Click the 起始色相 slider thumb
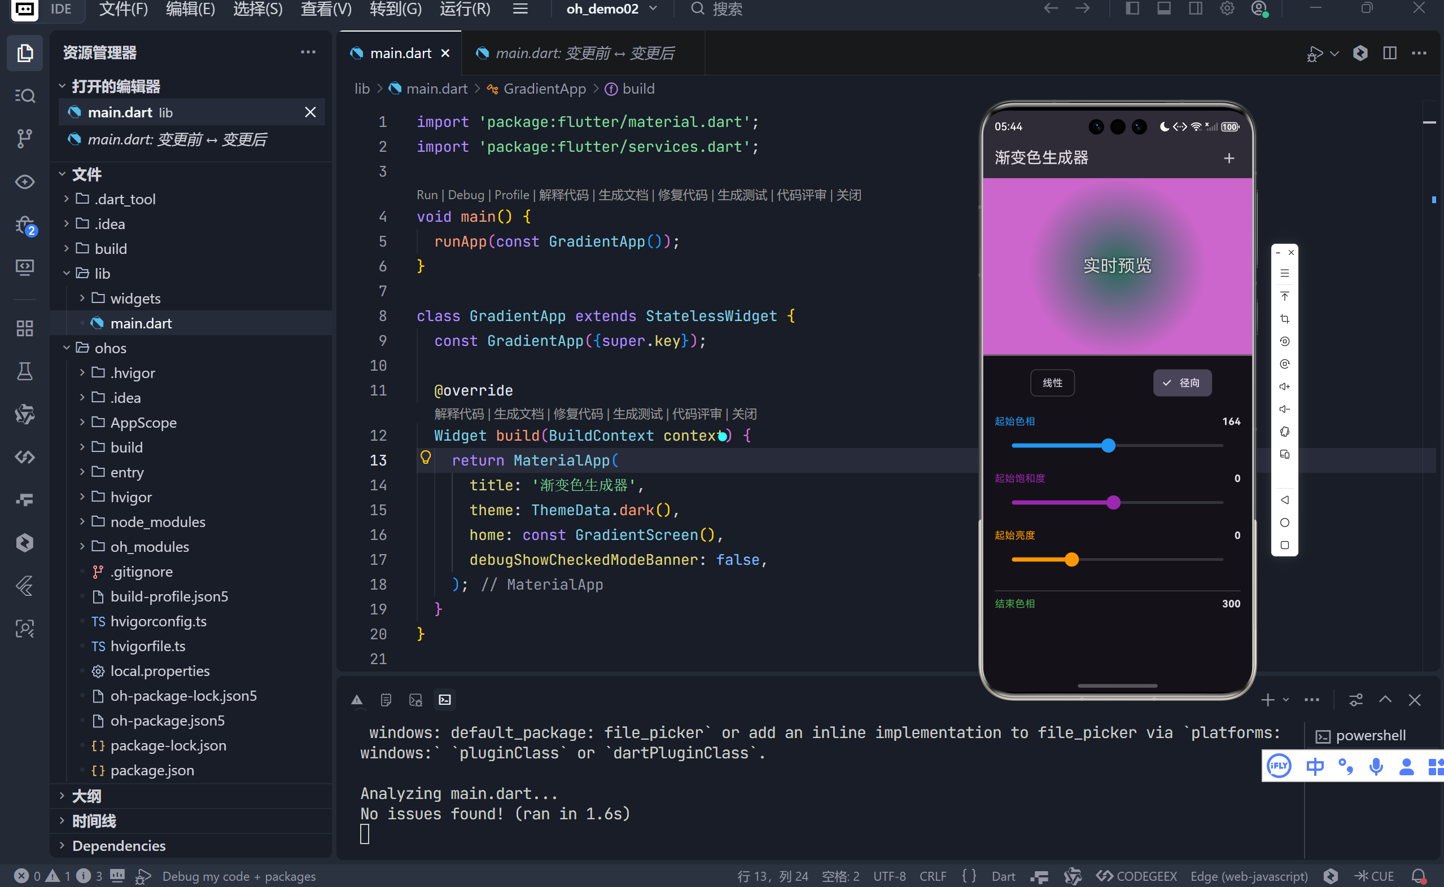Screen dimensions: 1444x887 [x=1108, y=445]
